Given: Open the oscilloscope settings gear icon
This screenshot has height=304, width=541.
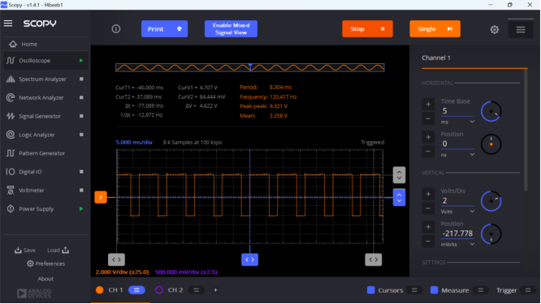Looking at the screenshot, I should (x=495, y=29).
